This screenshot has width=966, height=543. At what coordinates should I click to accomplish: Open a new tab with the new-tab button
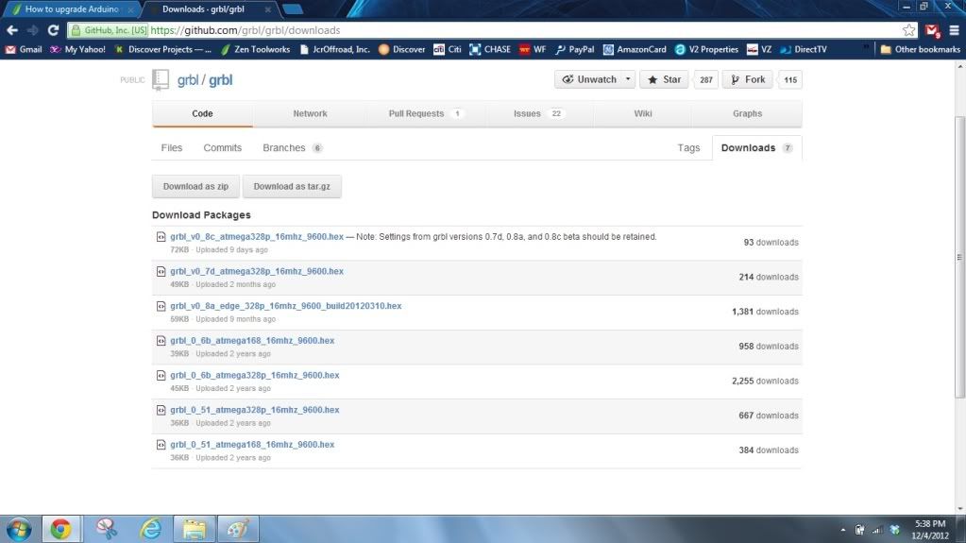(x=293, y=9)
